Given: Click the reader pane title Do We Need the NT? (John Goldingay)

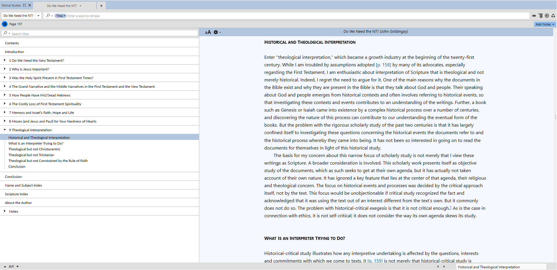Looking at the screenshot, I should pos(375,32).
